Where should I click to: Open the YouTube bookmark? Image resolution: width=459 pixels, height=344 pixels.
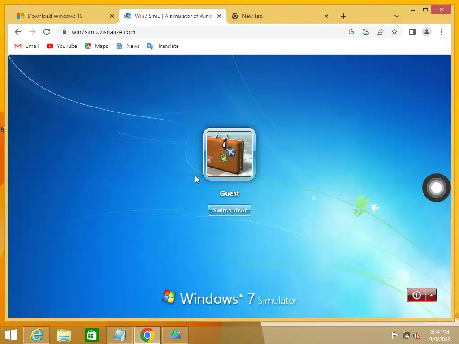[x=61, y=46]
